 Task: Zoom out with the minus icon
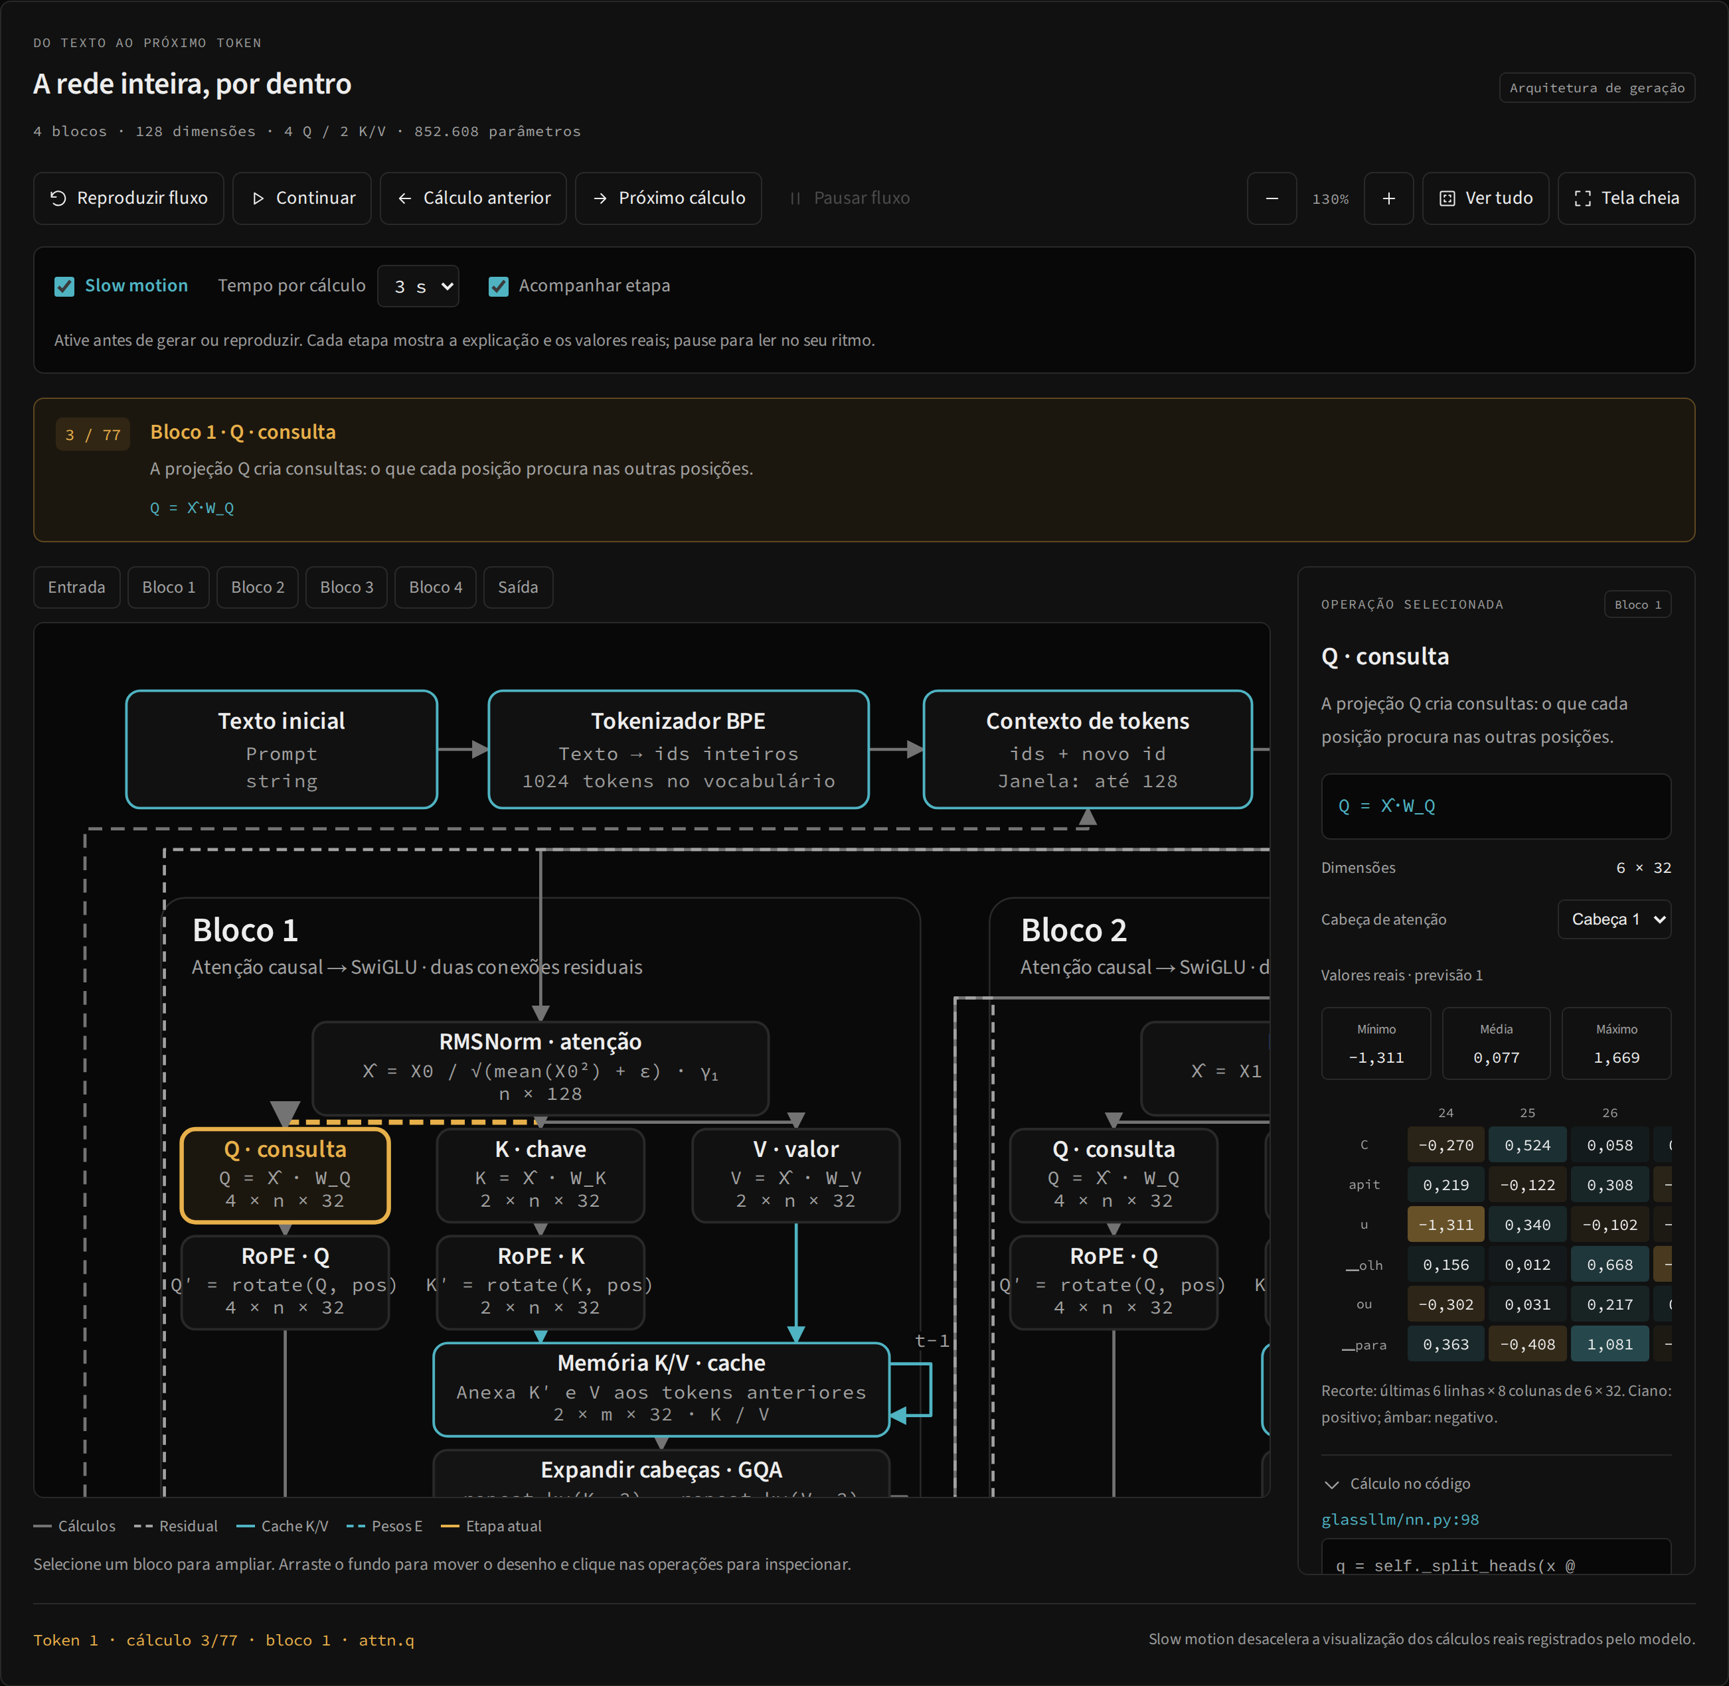(1272, 198)
